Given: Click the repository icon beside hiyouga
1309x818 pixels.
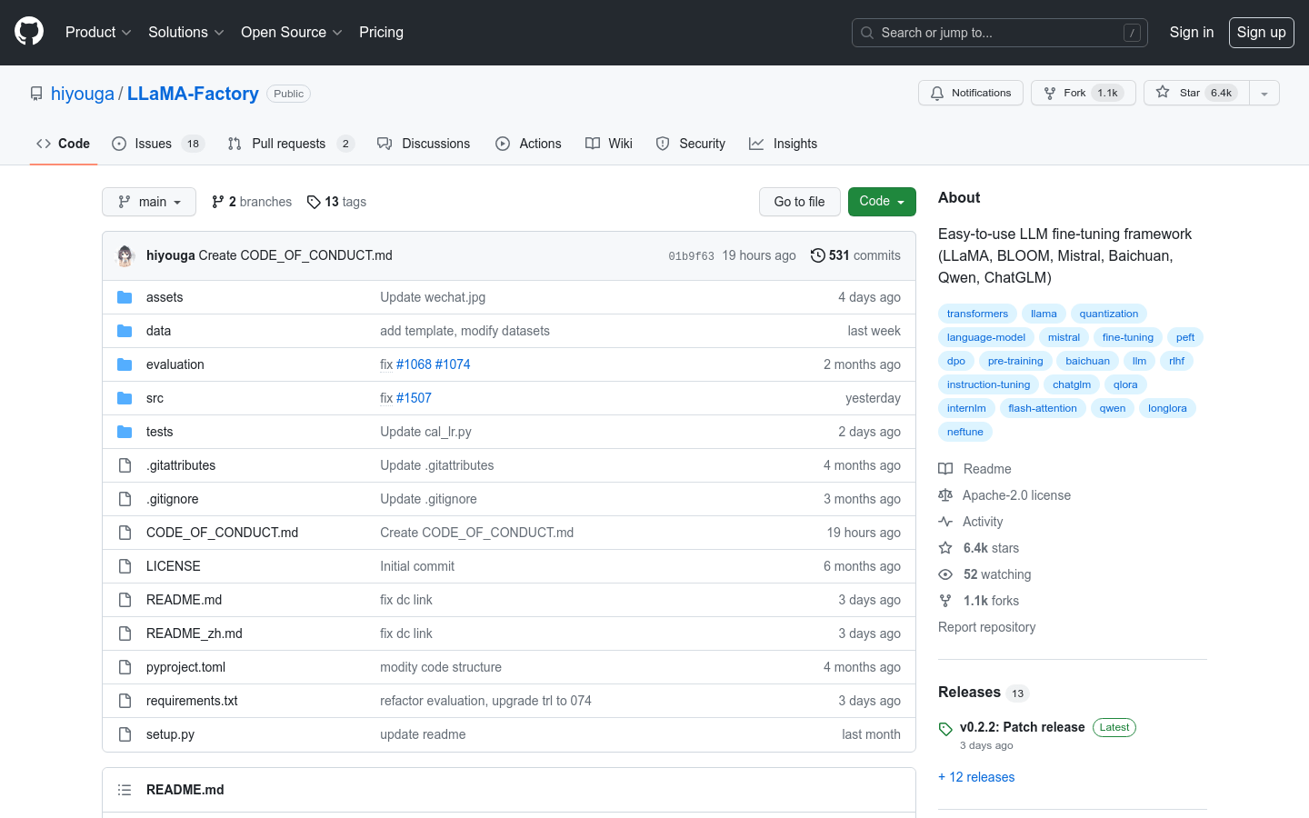Looking at the screenshot, I should tap(36, 94).
